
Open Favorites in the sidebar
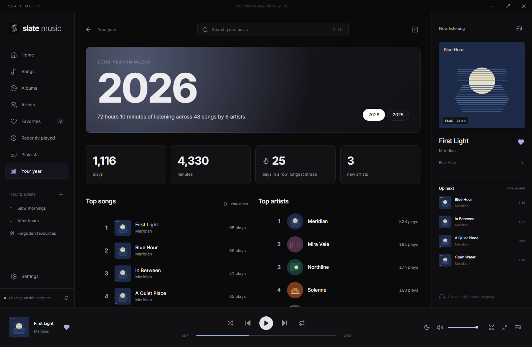tap(37, 121)
